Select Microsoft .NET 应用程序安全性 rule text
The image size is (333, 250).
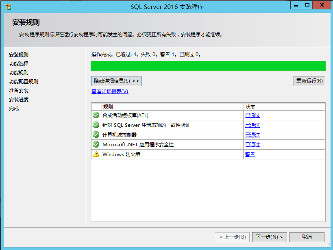(x=138, y=145)
